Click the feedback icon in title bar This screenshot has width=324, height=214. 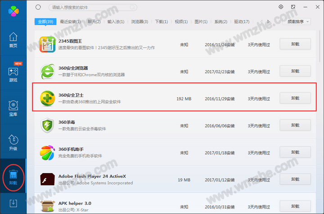click(x=293, y=7)
